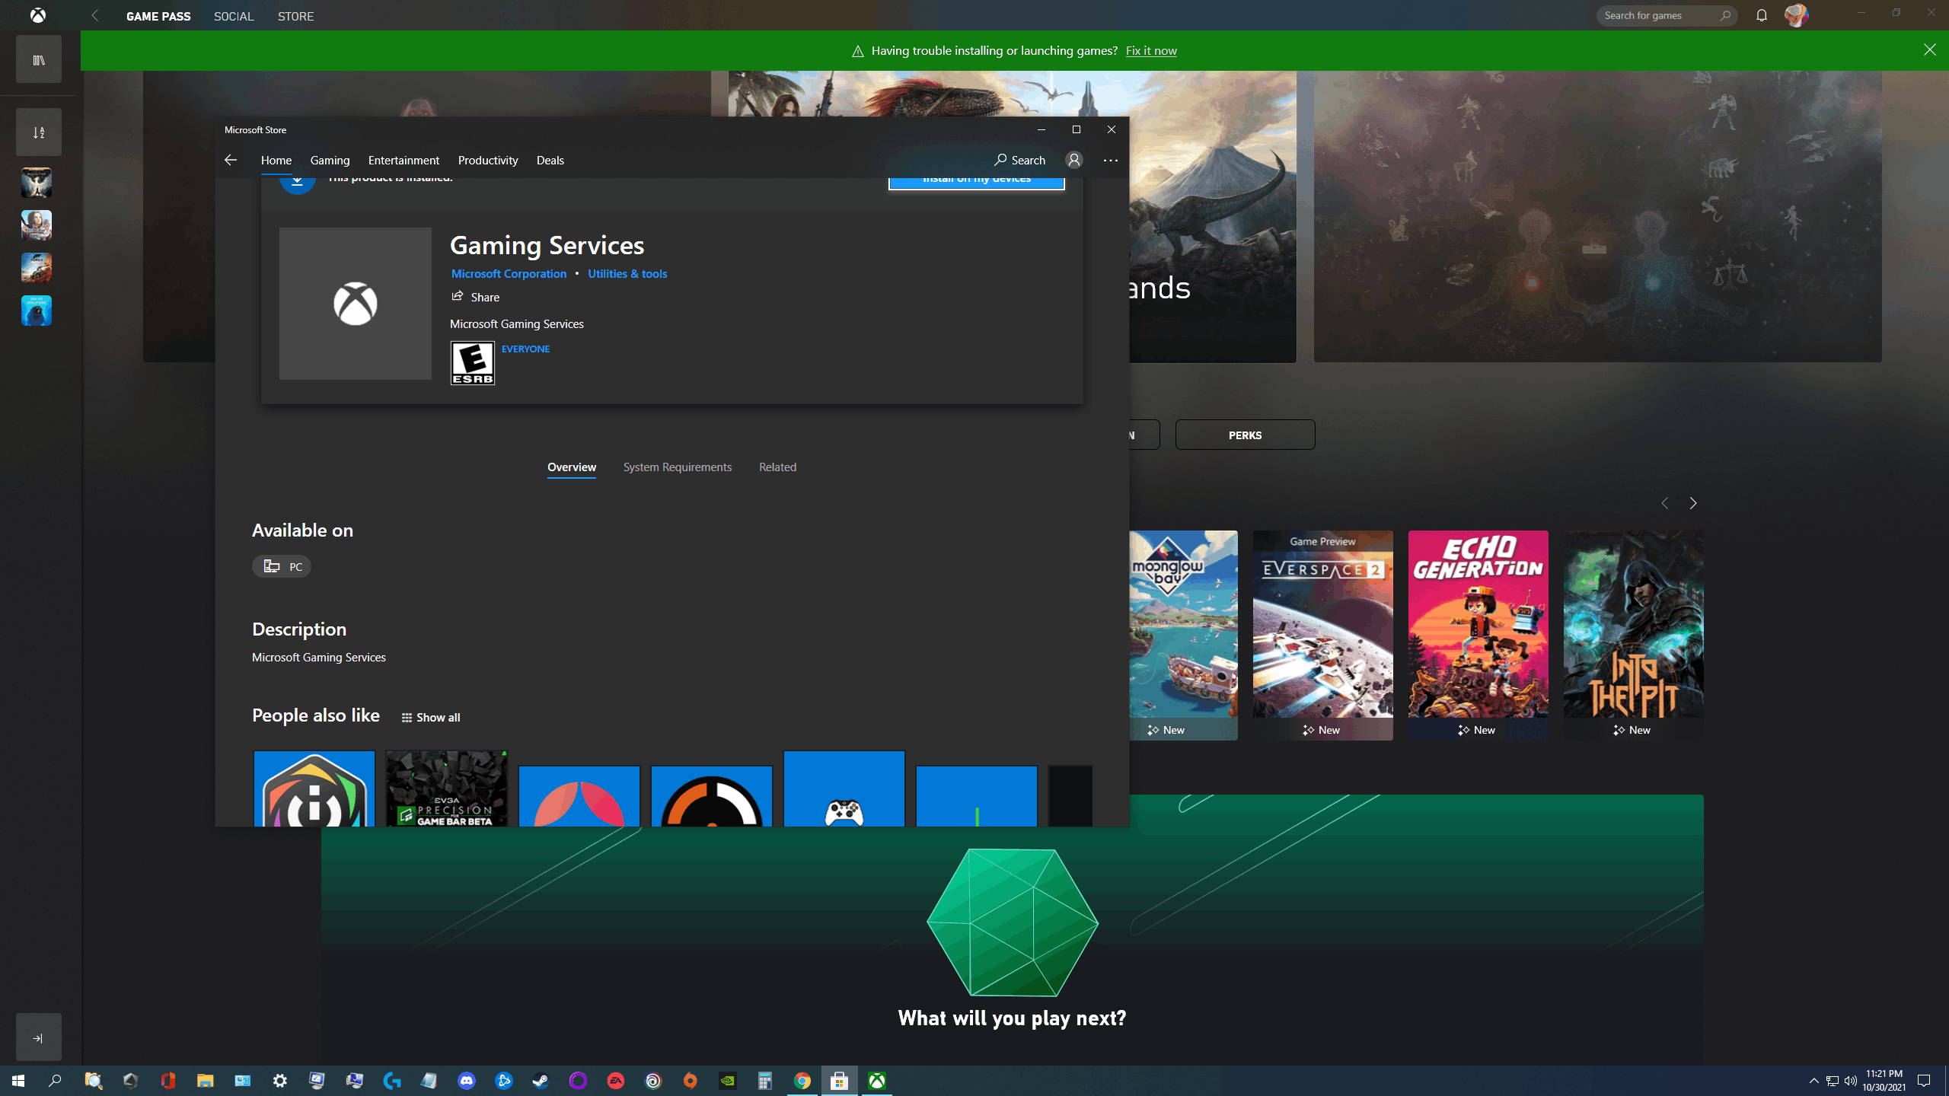Screen dimensions: 1949x1096
Task: Open Google Chrome from the taskbar
Action: tap(802, 1081)
